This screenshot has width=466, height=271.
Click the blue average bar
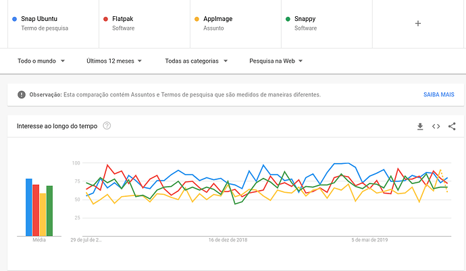pyautogui.click(x=29, y=207)
